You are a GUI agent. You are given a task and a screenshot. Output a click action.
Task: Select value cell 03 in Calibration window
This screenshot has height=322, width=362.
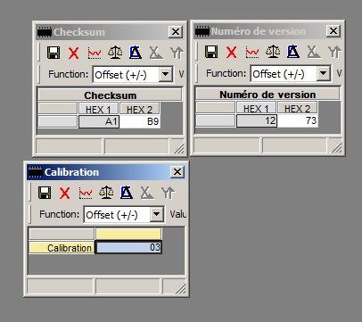click(x=128, y=247)
